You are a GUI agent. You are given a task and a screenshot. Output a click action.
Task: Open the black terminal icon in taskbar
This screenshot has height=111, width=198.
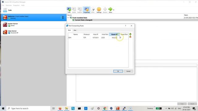tap(79, 108)
